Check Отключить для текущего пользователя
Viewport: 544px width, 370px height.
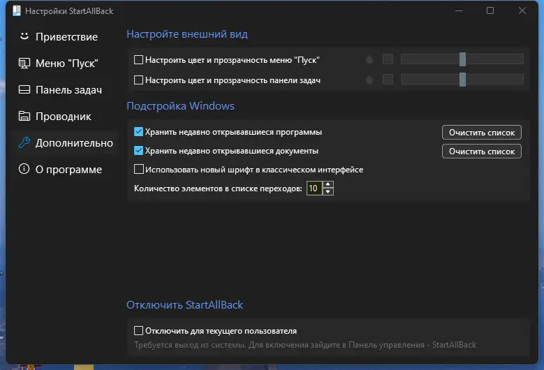click(138, 330)
